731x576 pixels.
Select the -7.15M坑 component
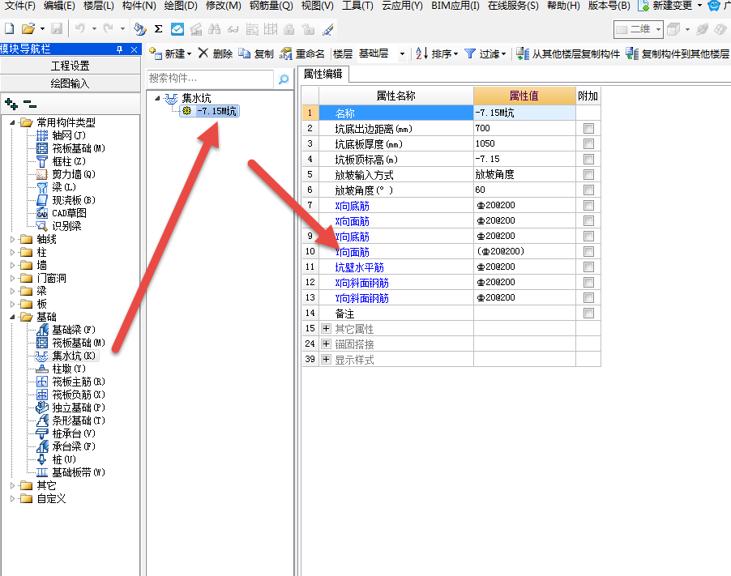[x=210, y=111]
